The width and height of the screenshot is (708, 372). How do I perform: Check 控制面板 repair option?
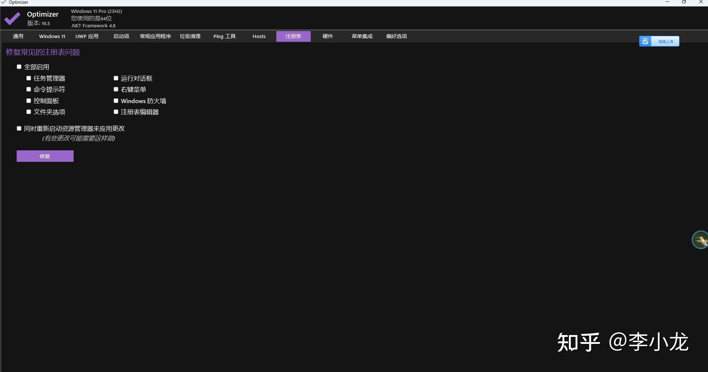tap(28, 100)
